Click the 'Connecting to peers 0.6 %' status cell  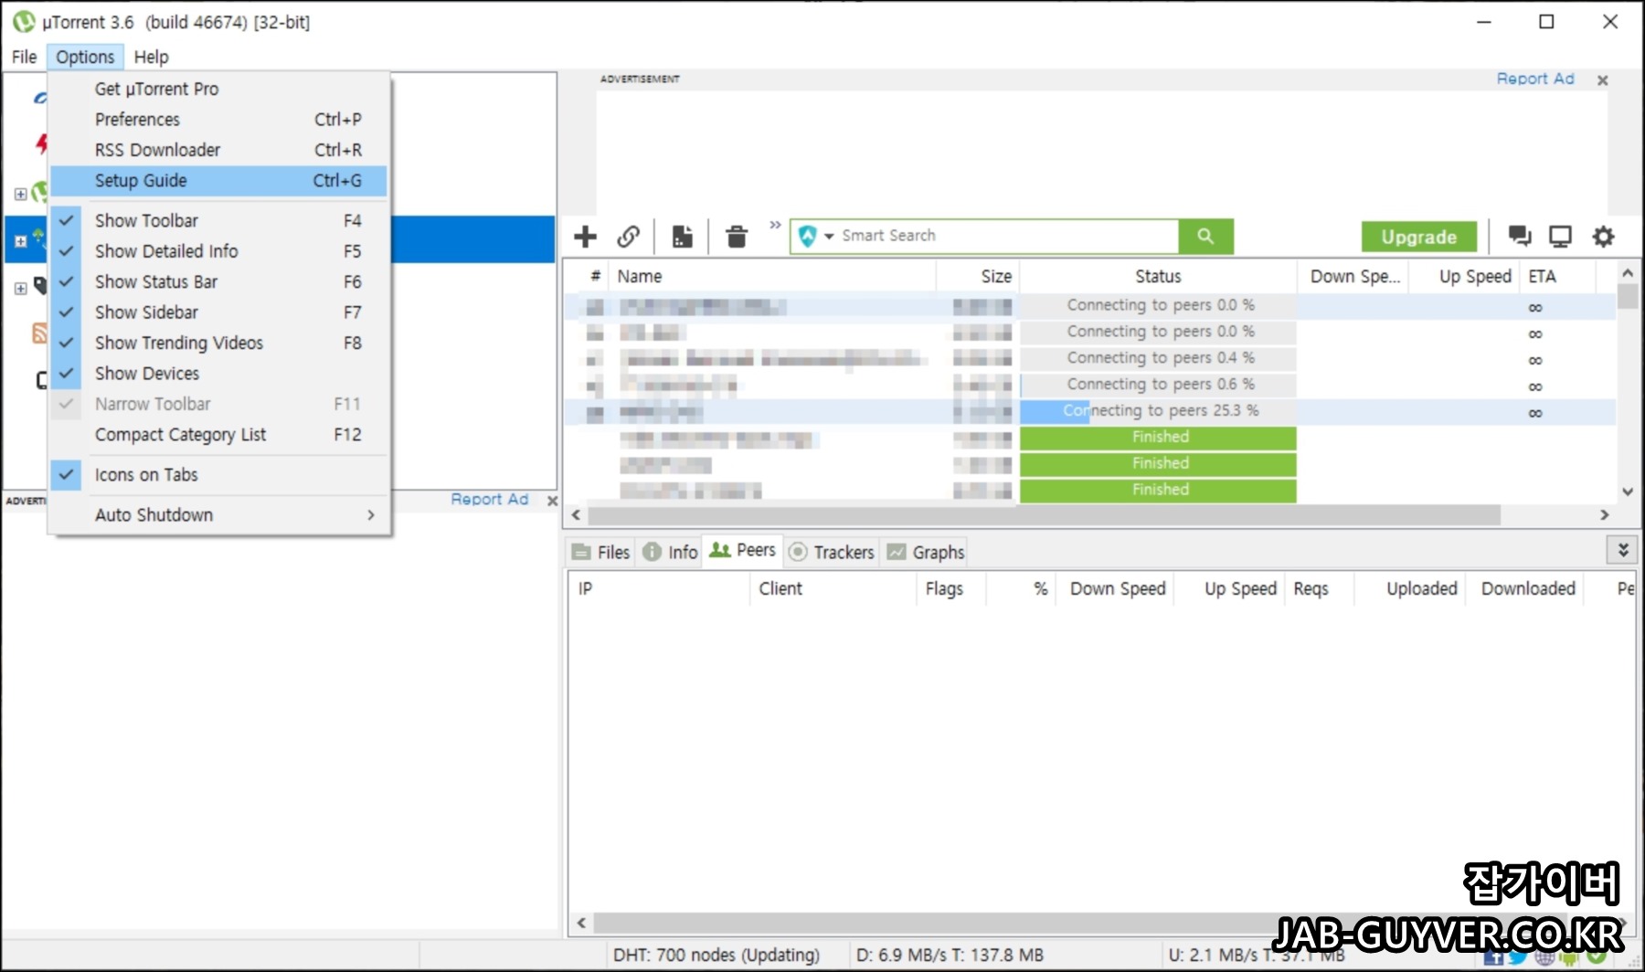(1158, 385)
